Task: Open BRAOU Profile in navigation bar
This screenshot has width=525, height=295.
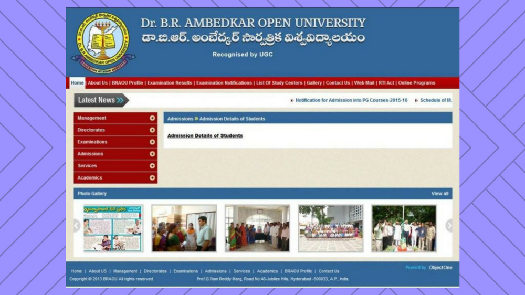Action: (x=127, y=83)
